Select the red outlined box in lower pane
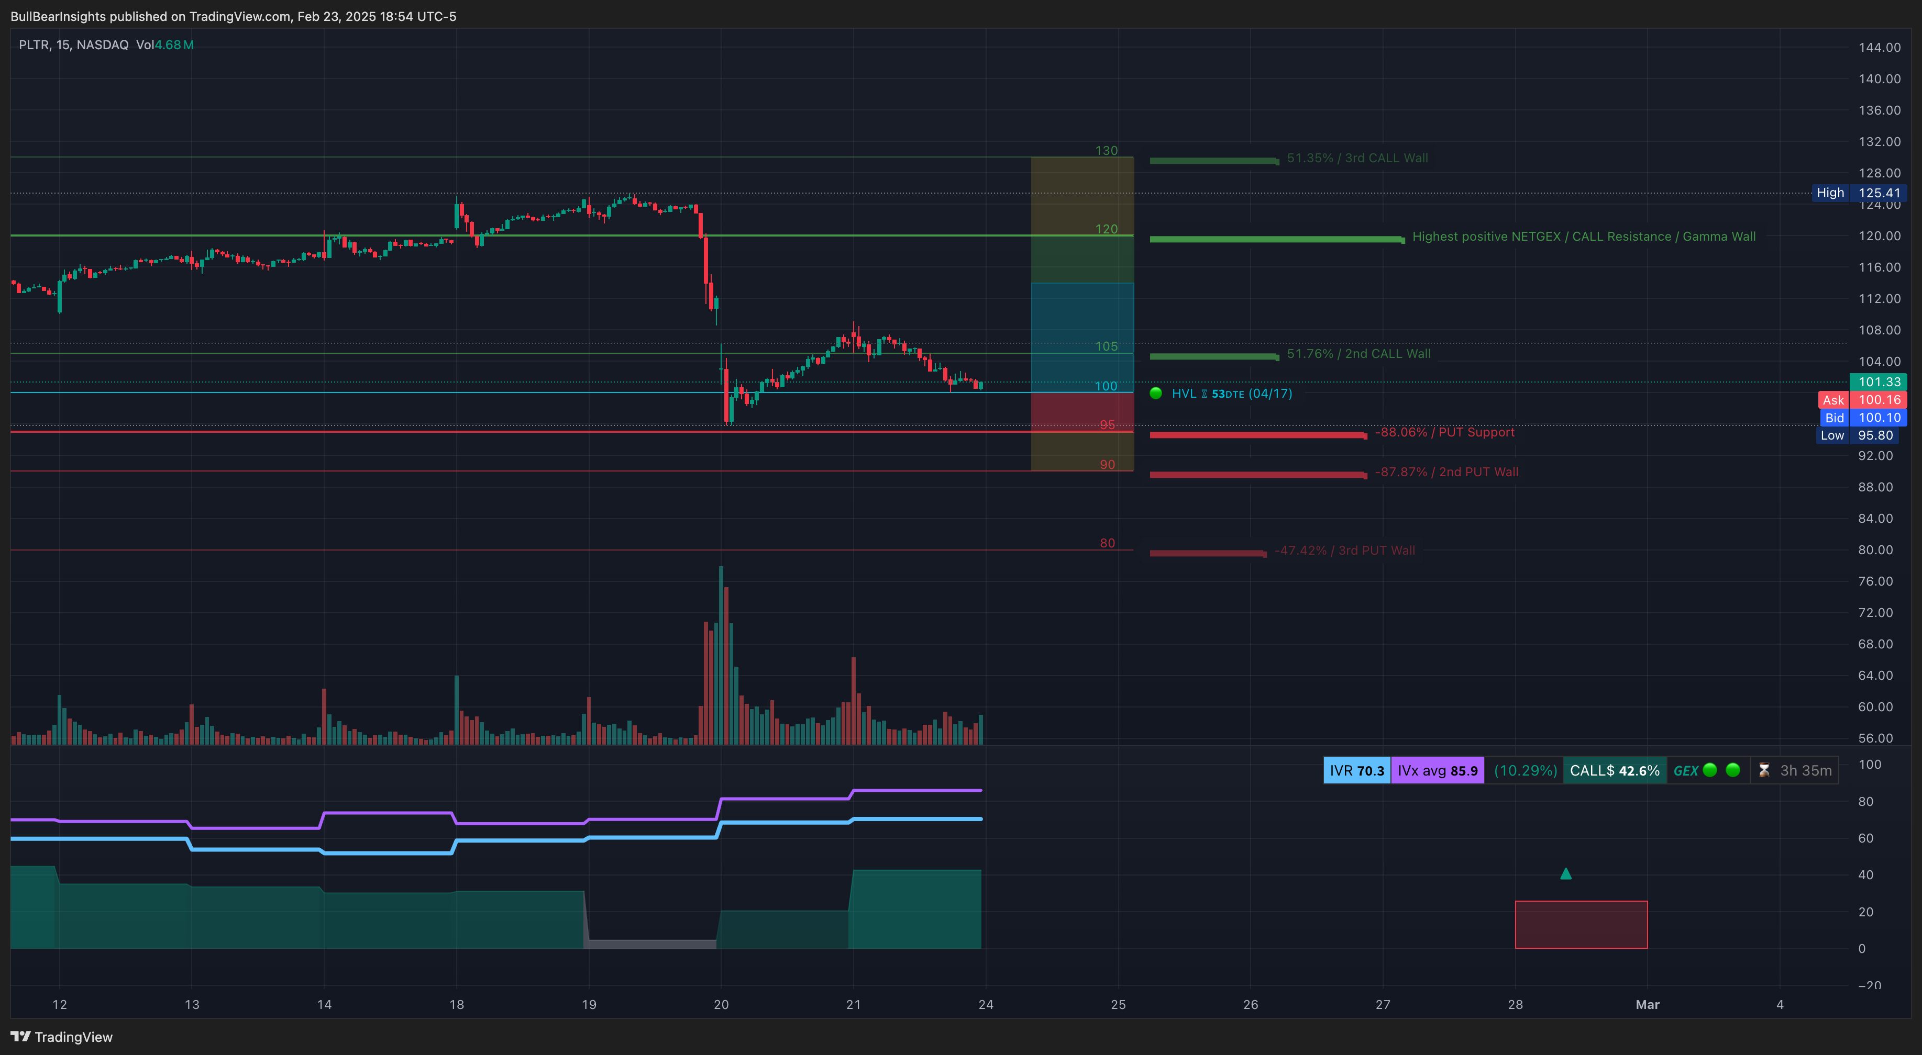Viewport: 1922px width, 1055px height. pyautogui.click(x=1581, y=925)
